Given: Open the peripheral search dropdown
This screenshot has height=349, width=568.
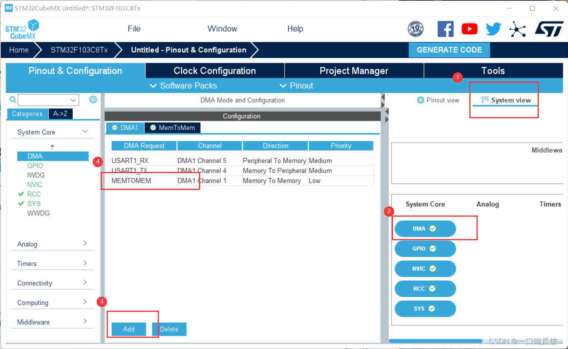Looking at the screenshot, I should (x=73, y=100).
